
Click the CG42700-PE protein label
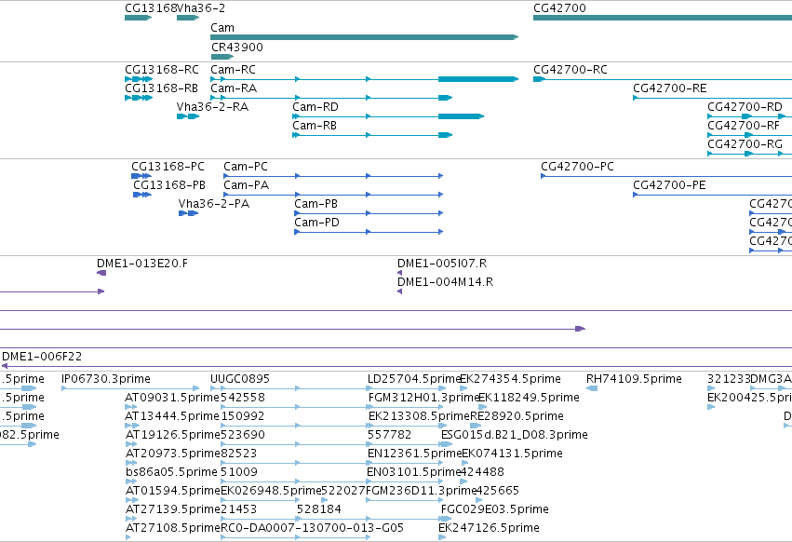click(669, 185)
